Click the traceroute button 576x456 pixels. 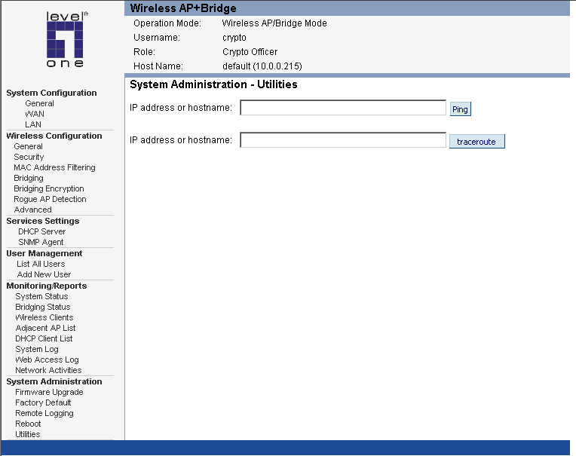(476, 142)
